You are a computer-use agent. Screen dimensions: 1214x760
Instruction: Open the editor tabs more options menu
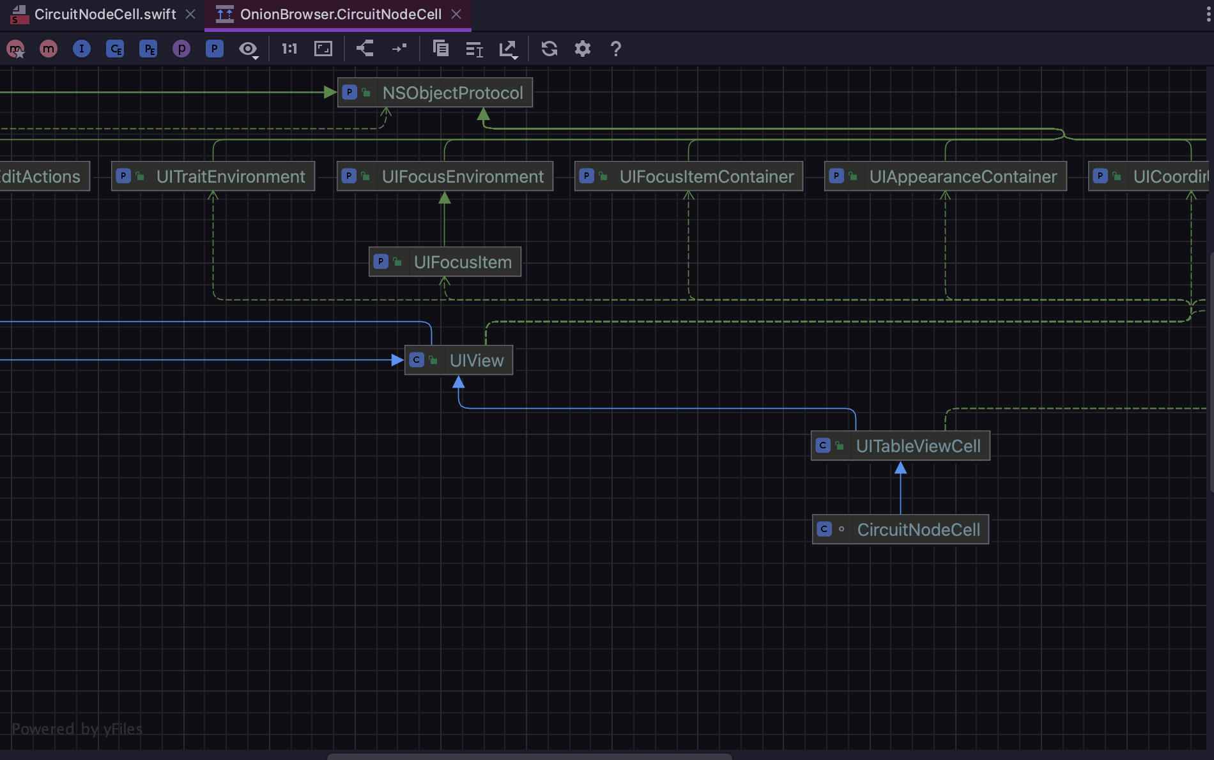[1208, 14]
